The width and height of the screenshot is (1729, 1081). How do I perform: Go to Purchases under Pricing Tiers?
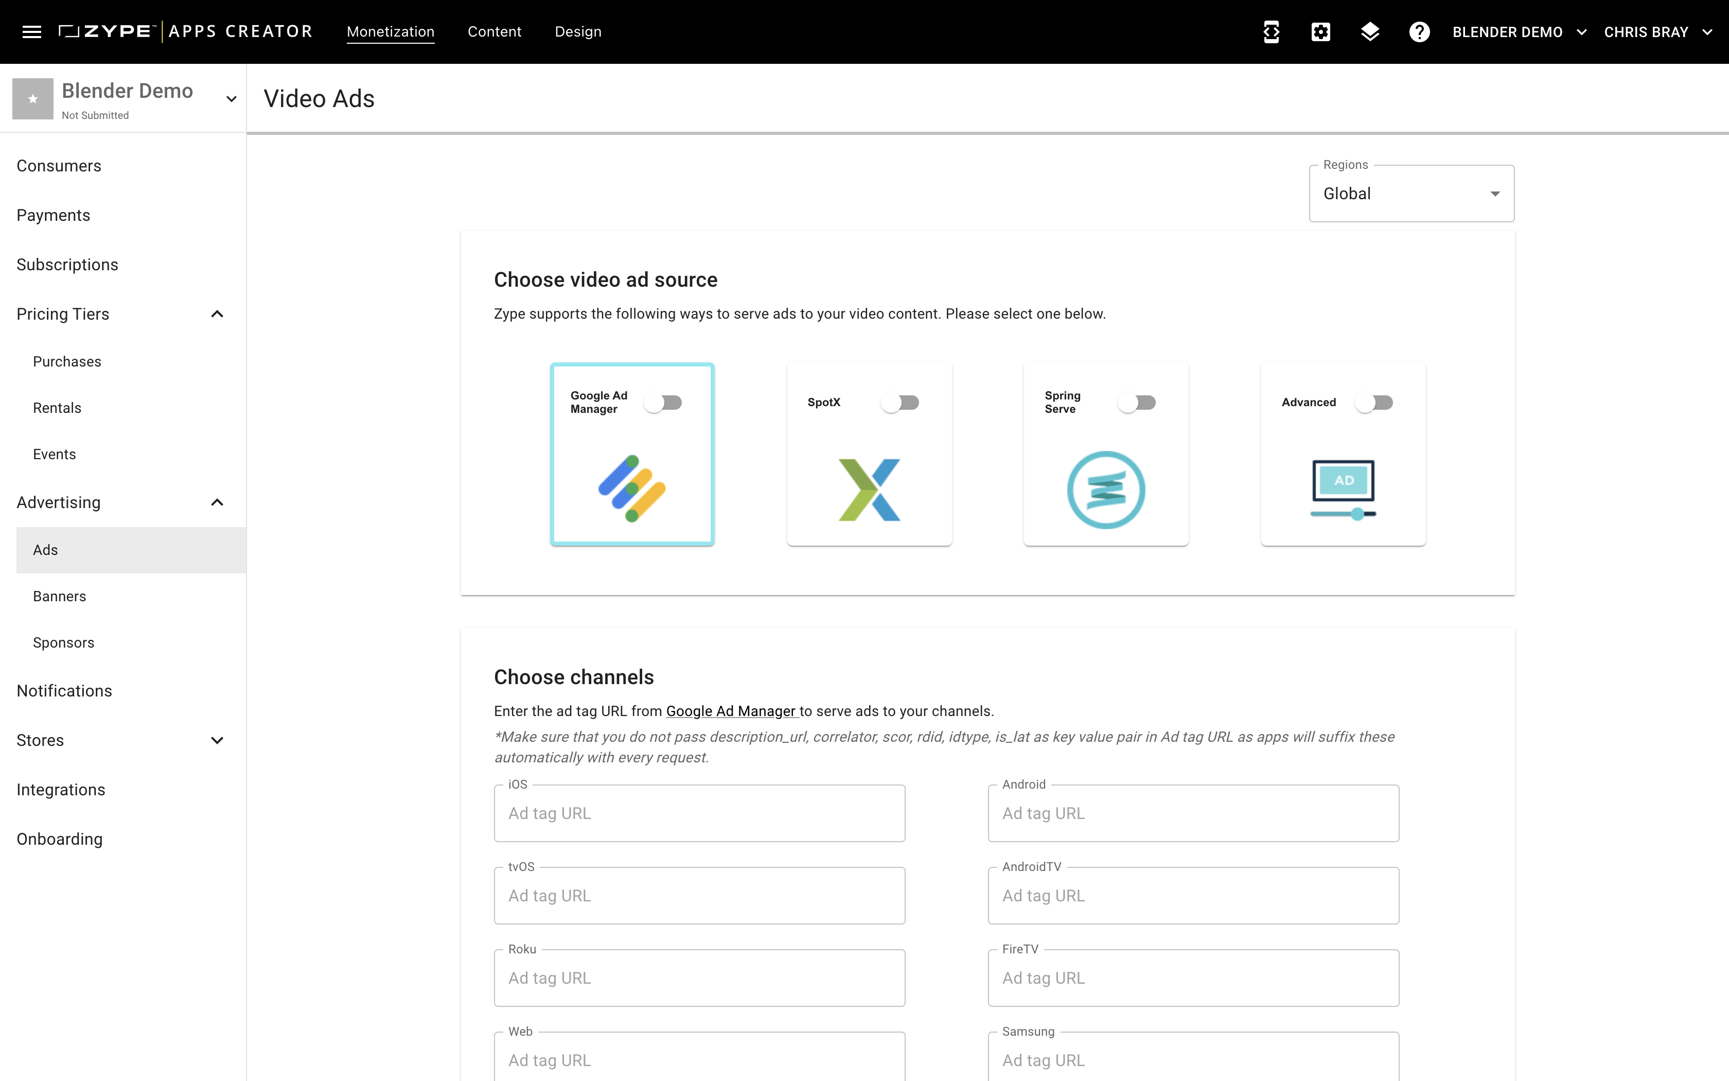point(67,362)
